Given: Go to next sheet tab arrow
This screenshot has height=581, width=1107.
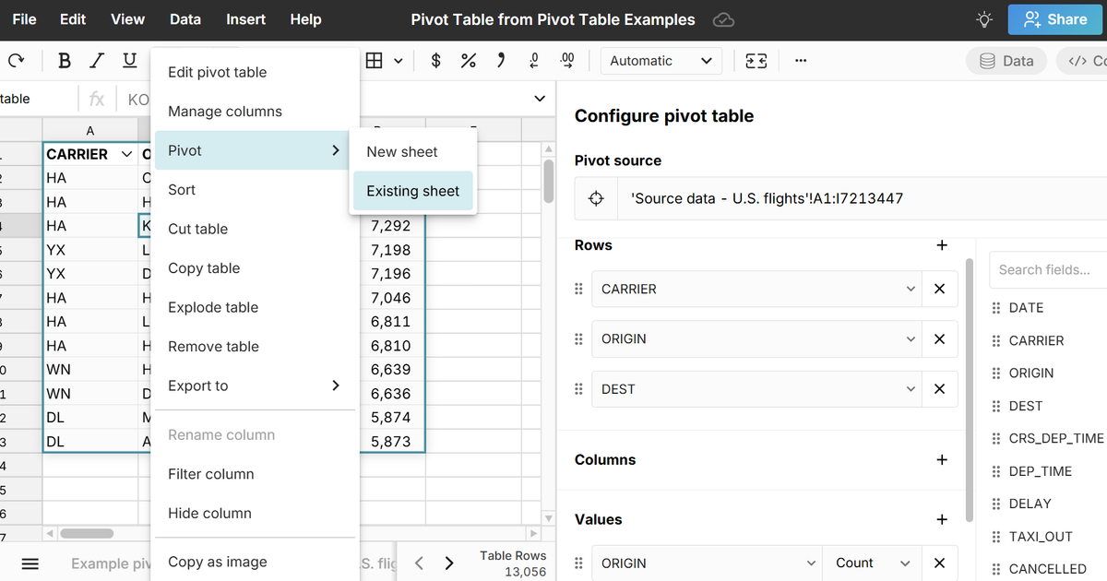Looking at the screenshot, I should pyautogui.click(x=449, y=563).
